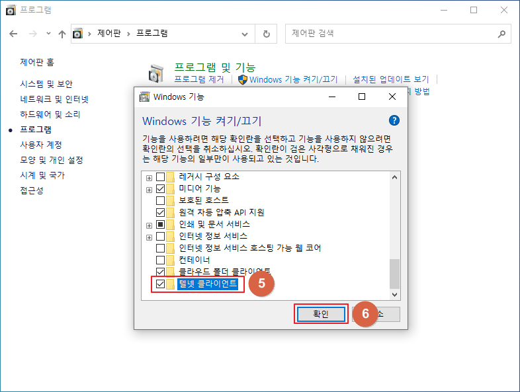The image size is (520, 392).
Task: Open 네트워크 및 인터넷 category
Action: [x=54, y=99]
